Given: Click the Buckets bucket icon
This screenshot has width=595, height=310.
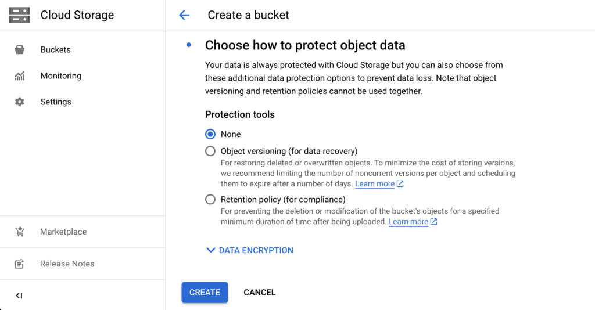Looking at the screenshot, I should click(20, 50).
